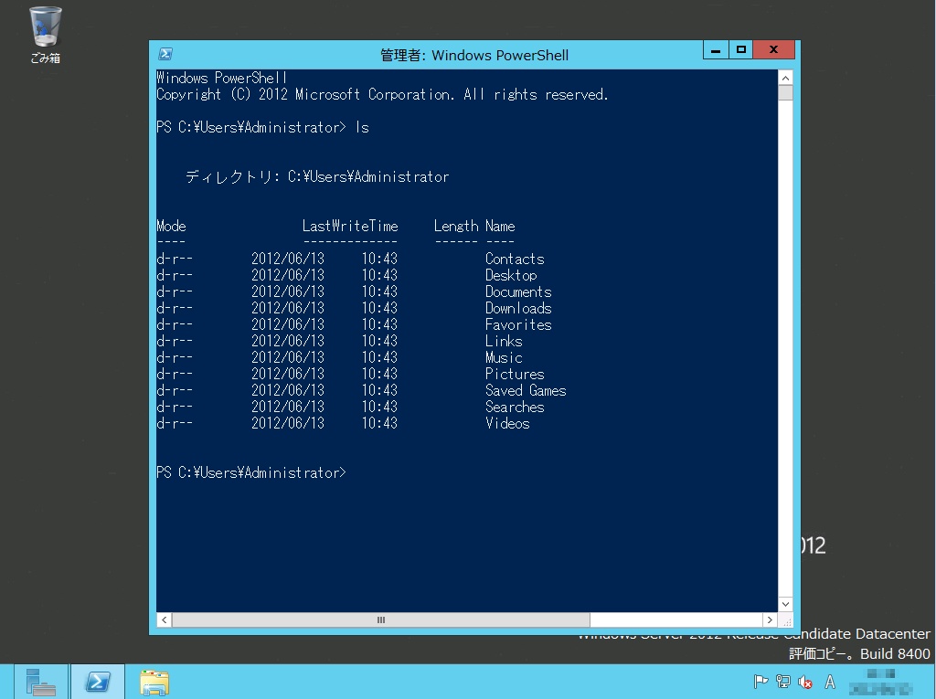Image resolution: width=936 pixels, height=699 pixels.
Task: Click the 'Links' directory name
Action: [504, 341]
